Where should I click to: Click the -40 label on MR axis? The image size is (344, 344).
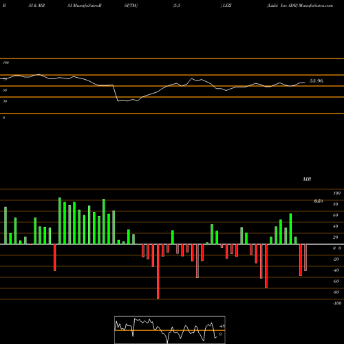(x=336, y=270)
